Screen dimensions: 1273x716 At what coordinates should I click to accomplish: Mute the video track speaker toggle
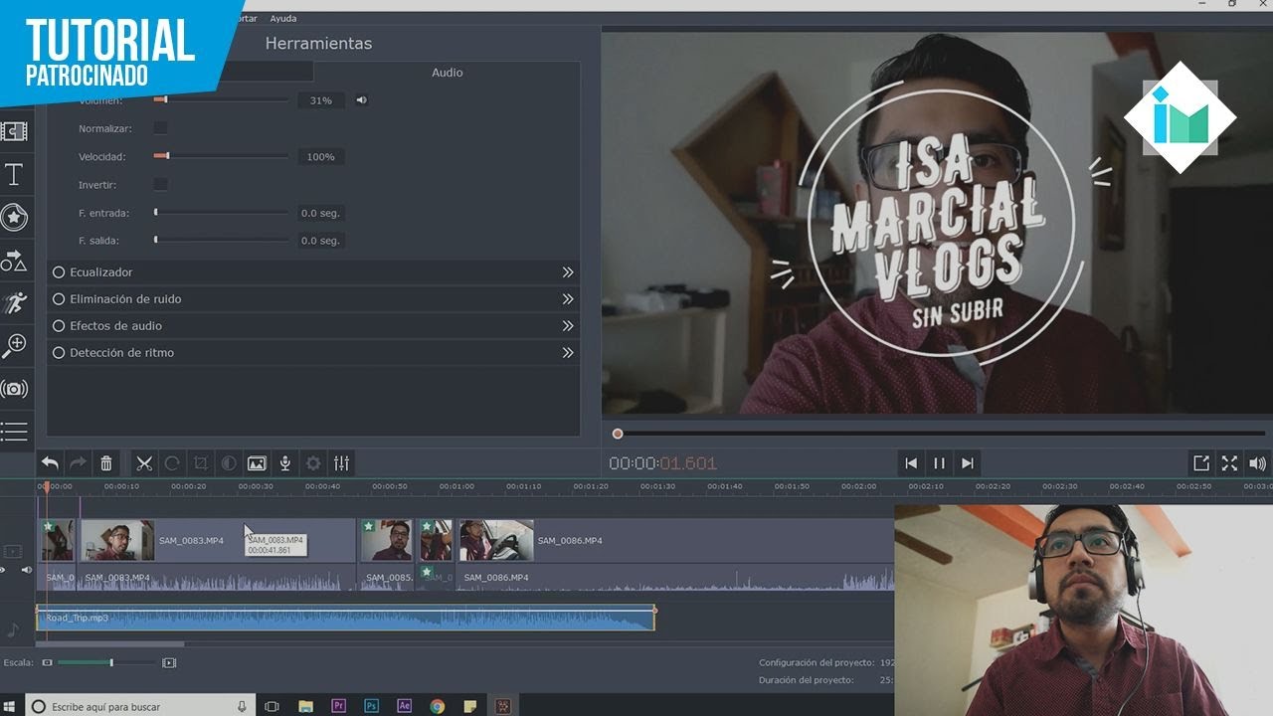(27, 571)
